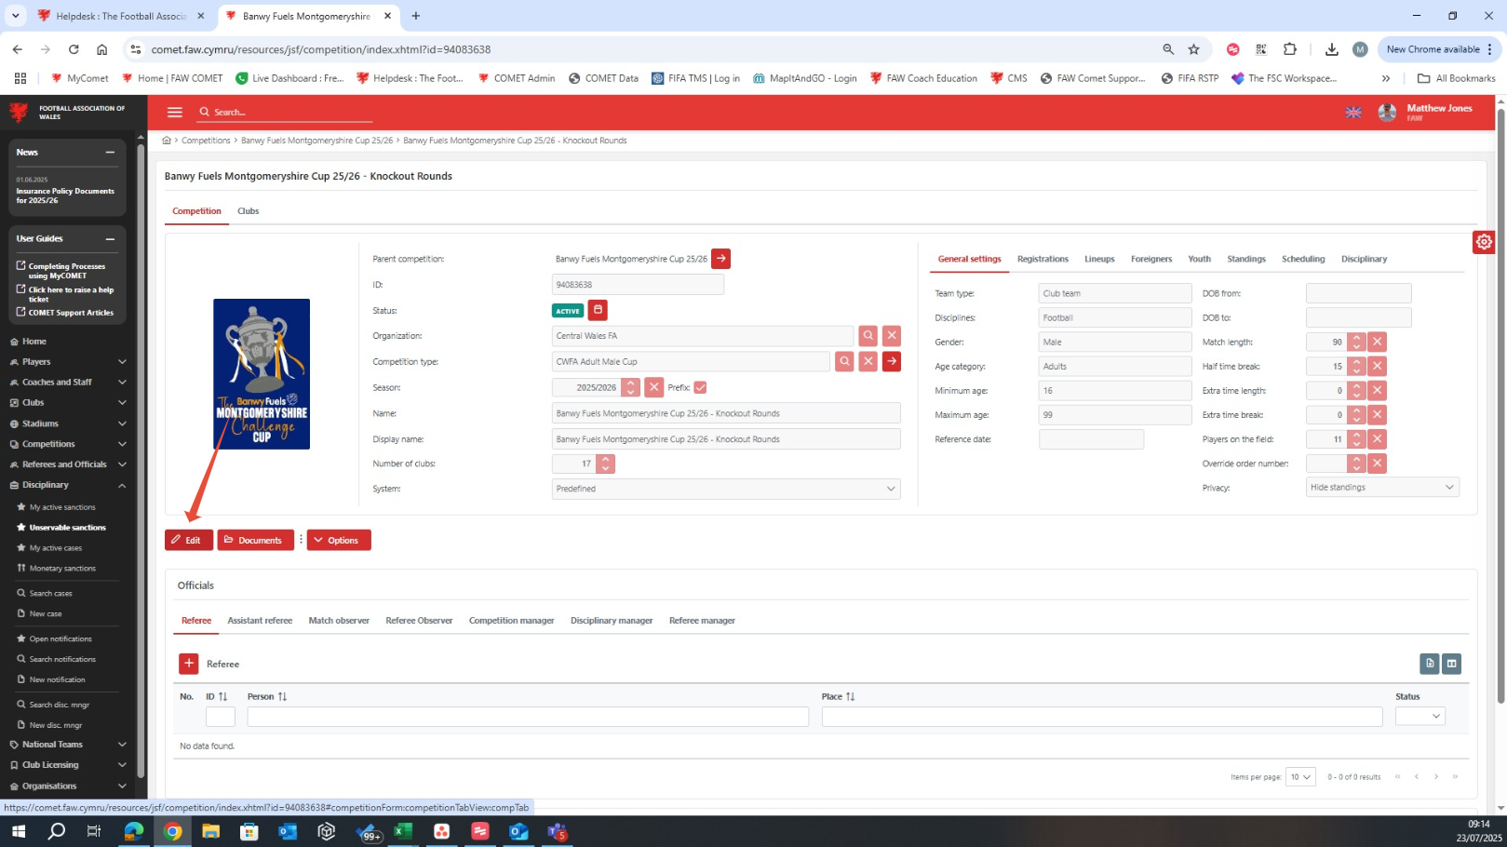The height and width of the screenshot is (847, 1507).
Task: Open Unservable sanctions in sidebar
Action: [x=67, y=528]
